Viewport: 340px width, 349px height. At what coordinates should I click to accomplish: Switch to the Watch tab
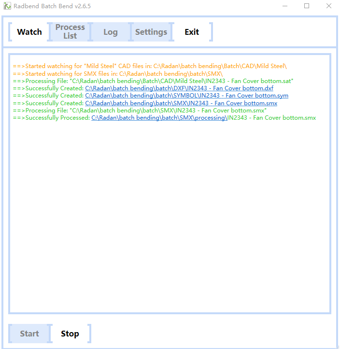pyautogui.click(x=29, y=32)
